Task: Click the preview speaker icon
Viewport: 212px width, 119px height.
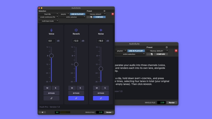Action: [42, 112]
